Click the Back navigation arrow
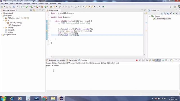 pos(92,7)
